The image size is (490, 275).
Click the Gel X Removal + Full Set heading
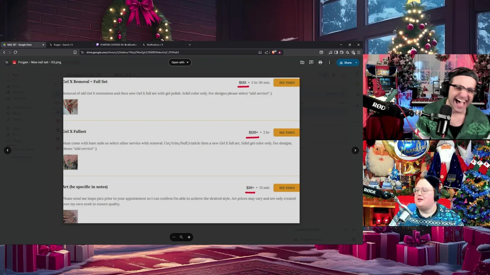pos(85,82)
